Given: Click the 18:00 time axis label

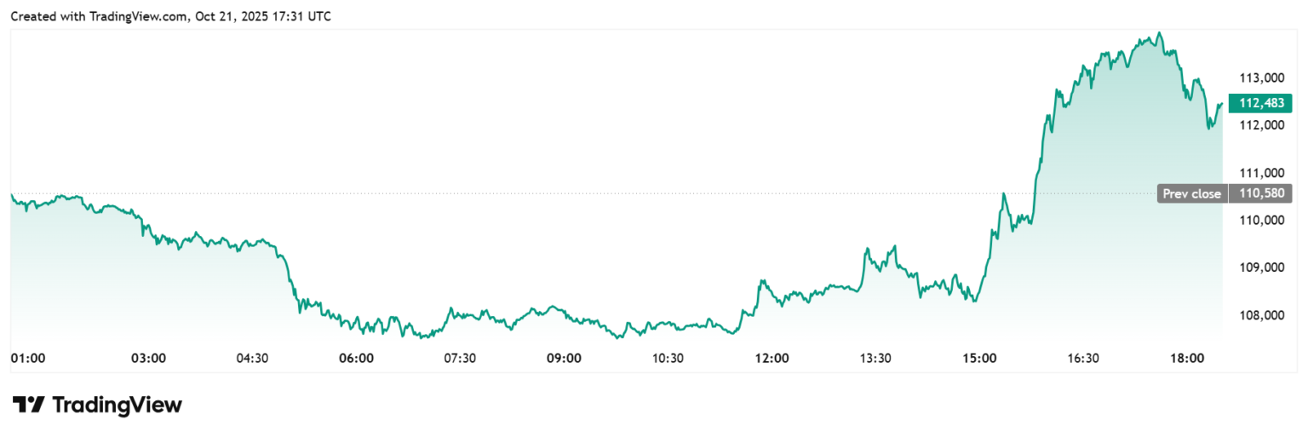Looking at the screenshot, I should (x=1187, y=359).
